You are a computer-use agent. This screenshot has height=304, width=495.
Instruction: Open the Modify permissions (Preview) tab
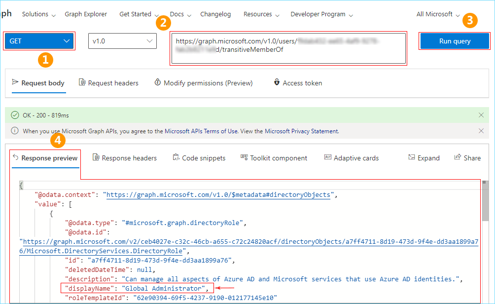tap(203, 83)
